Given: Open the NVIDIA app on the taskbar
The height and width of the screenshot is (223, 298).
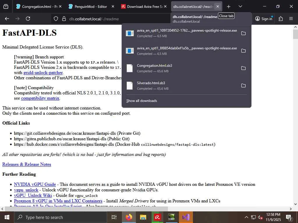Looking at the screenshot, I should (172, 217).
